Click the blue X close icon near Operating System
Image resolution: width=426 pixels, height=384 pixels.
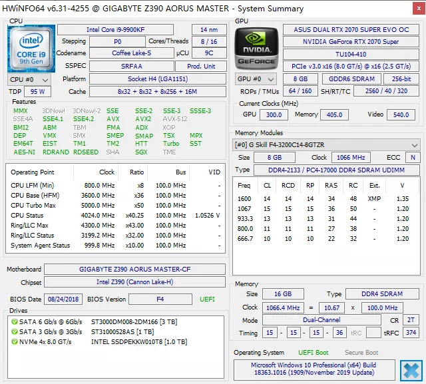(411, 371)
